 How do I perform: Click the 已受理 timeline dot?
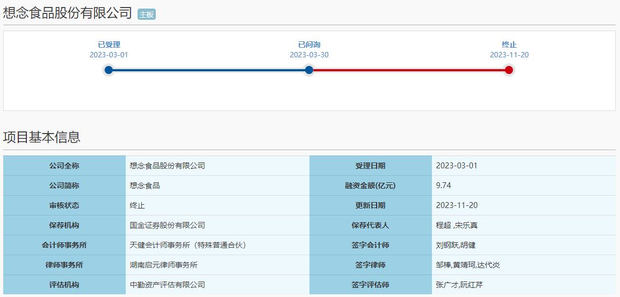(109, 70)
